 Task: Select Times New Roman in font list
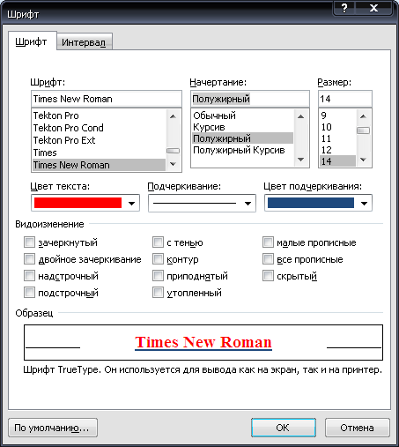(x=99, y=165)
